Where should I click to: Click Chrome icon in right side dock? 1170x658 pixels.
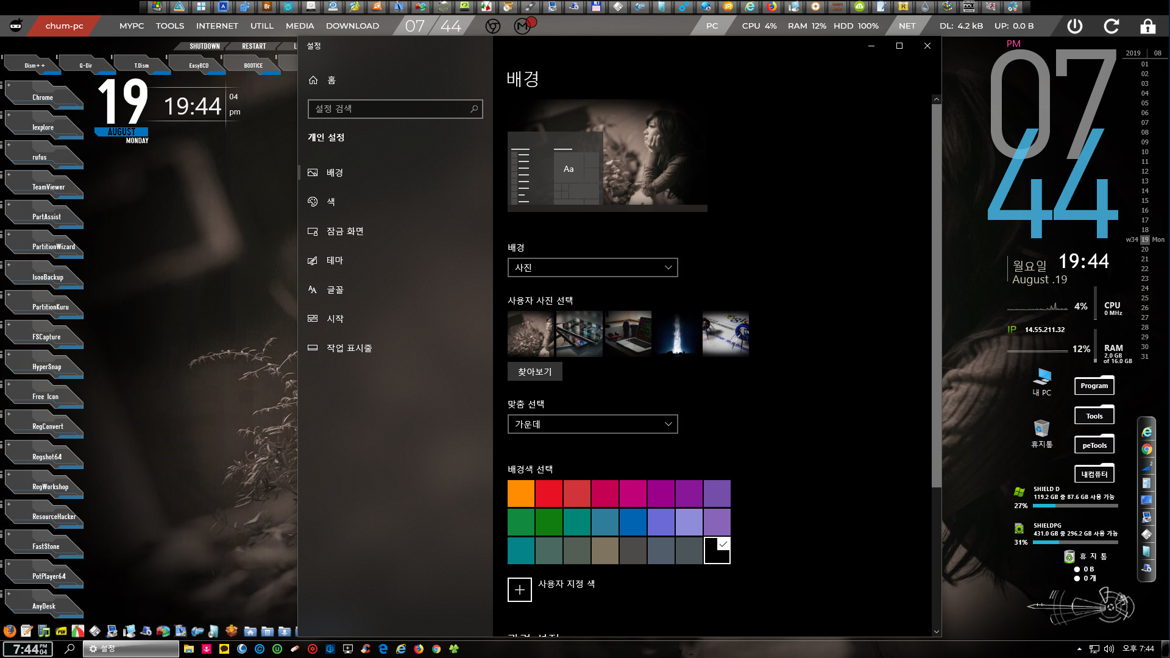pyautogui.click(x=1147, y=449)
